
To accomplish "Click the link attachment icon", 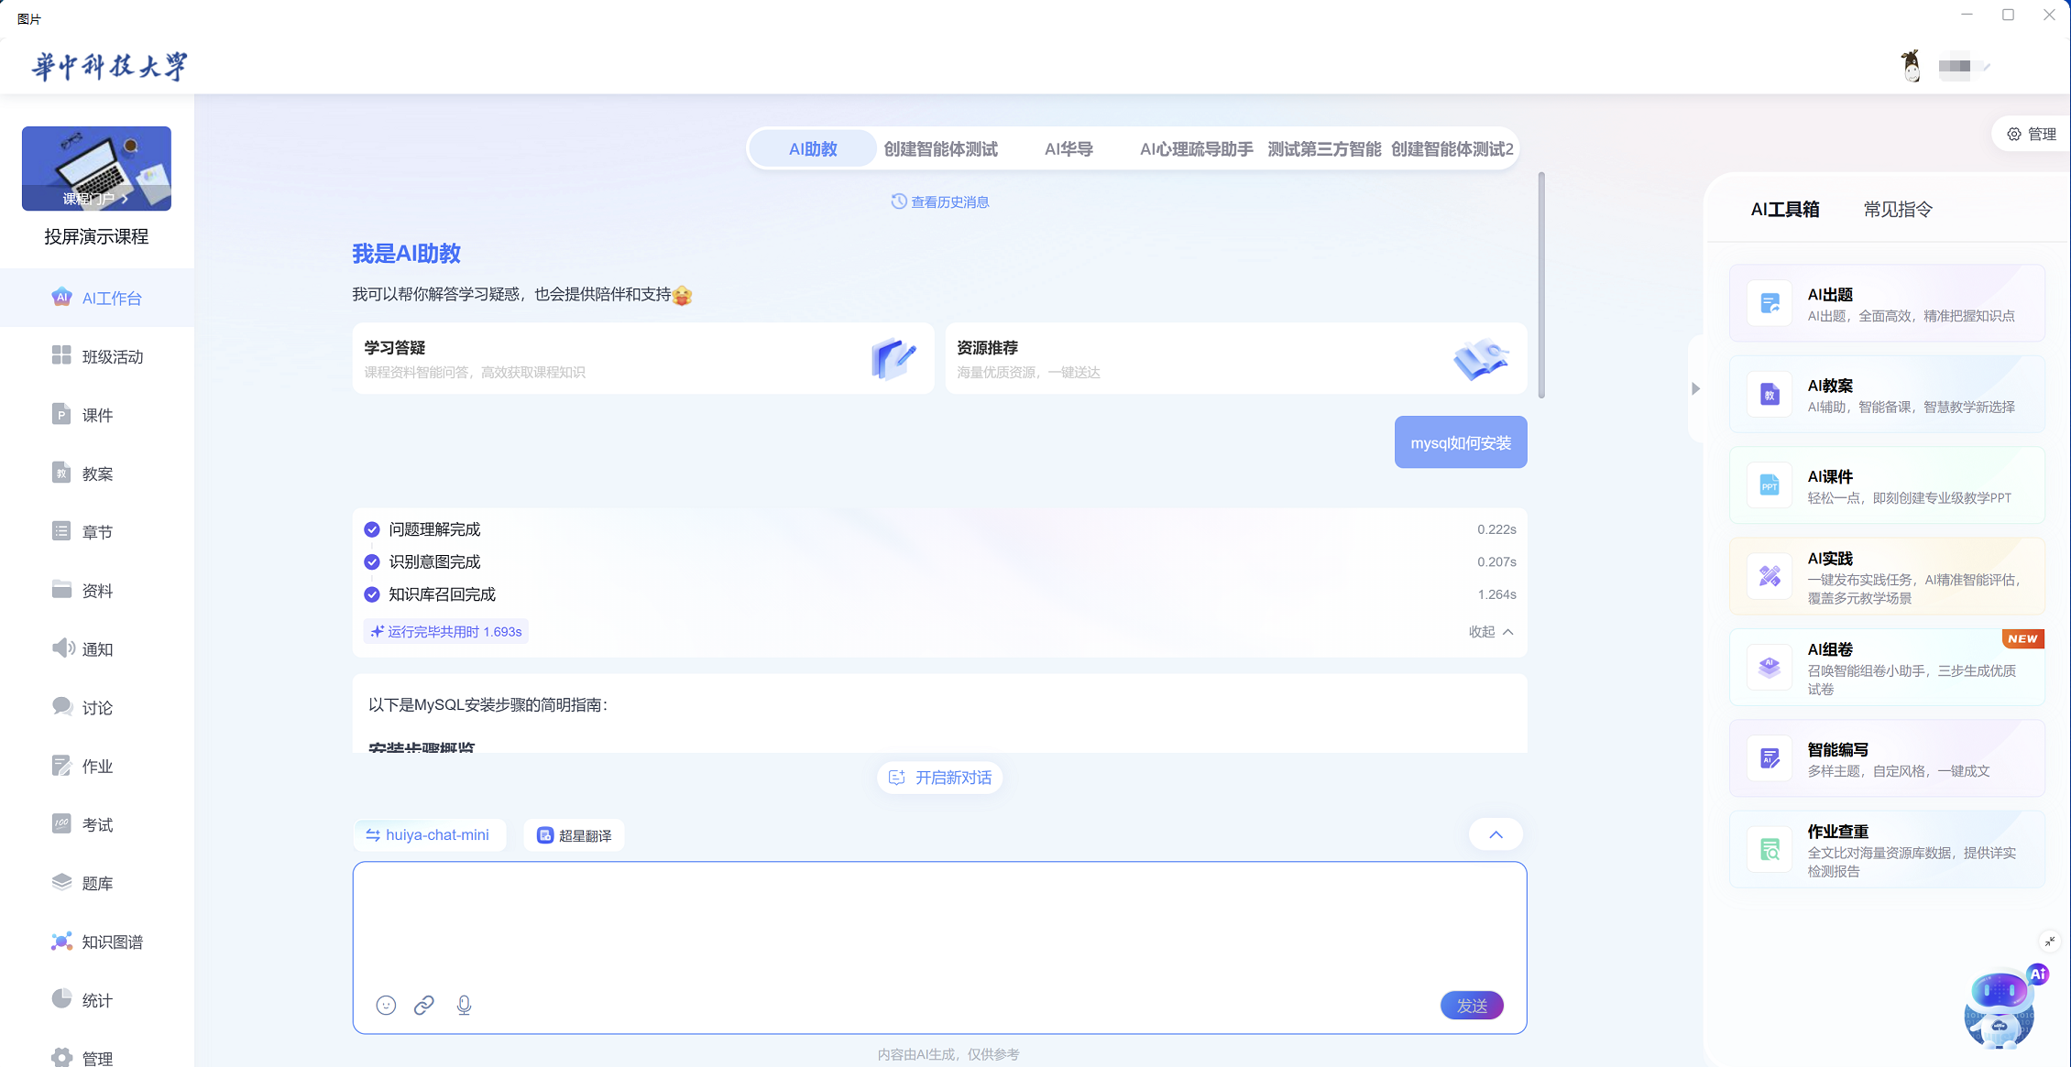I will pyautogui.click(x=423, y=1005).
